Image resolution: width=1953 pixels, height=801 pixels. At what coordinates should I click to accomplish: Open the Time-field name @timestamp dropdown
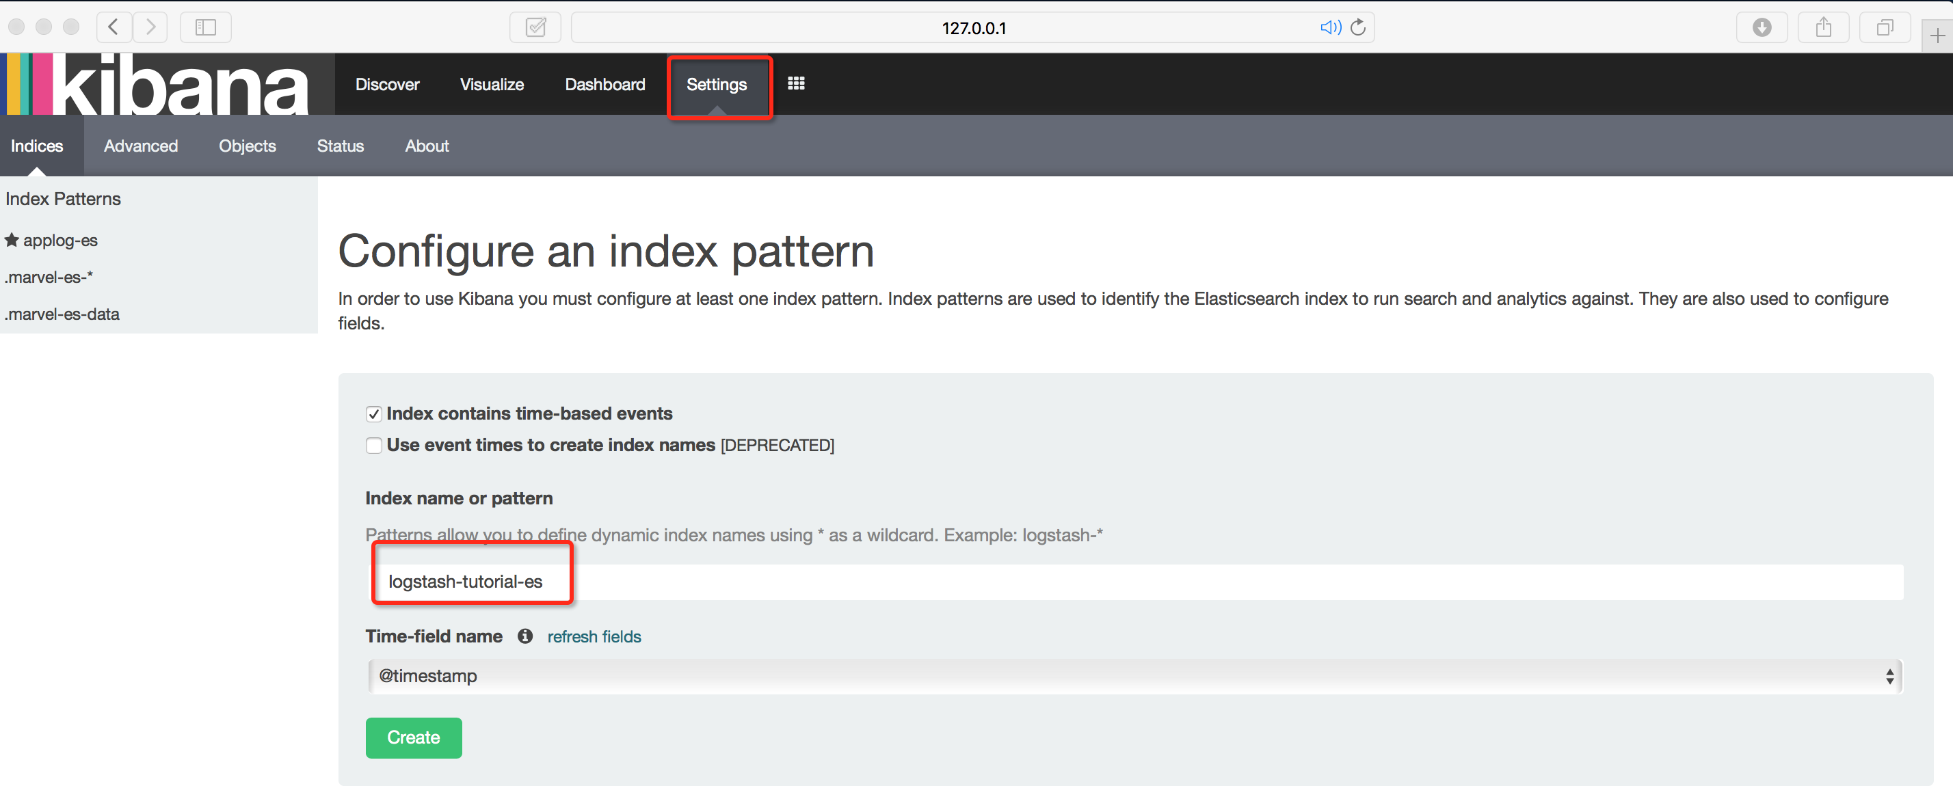(x=1135, y=676)
